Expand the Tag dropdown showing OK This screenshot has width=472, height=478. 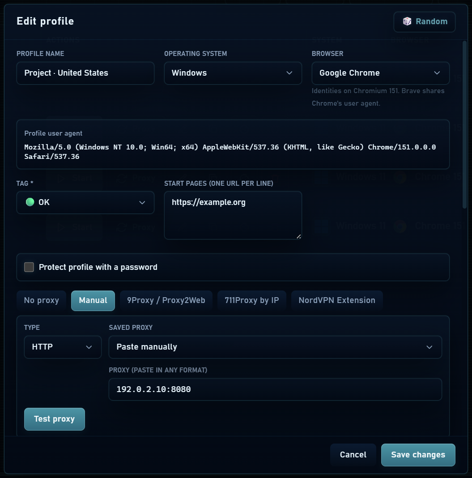[x=85, y=202]
